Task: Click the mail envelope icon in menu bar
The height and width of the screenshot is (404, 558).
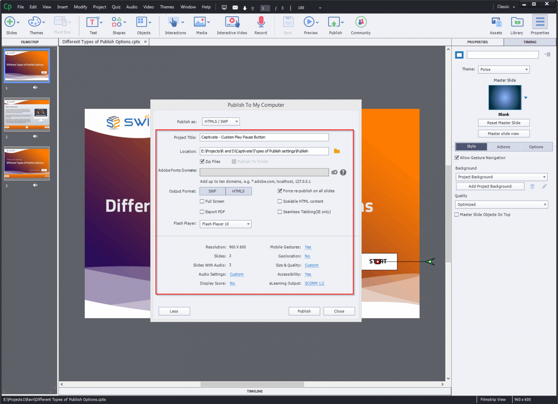Action: pos(235,7)
